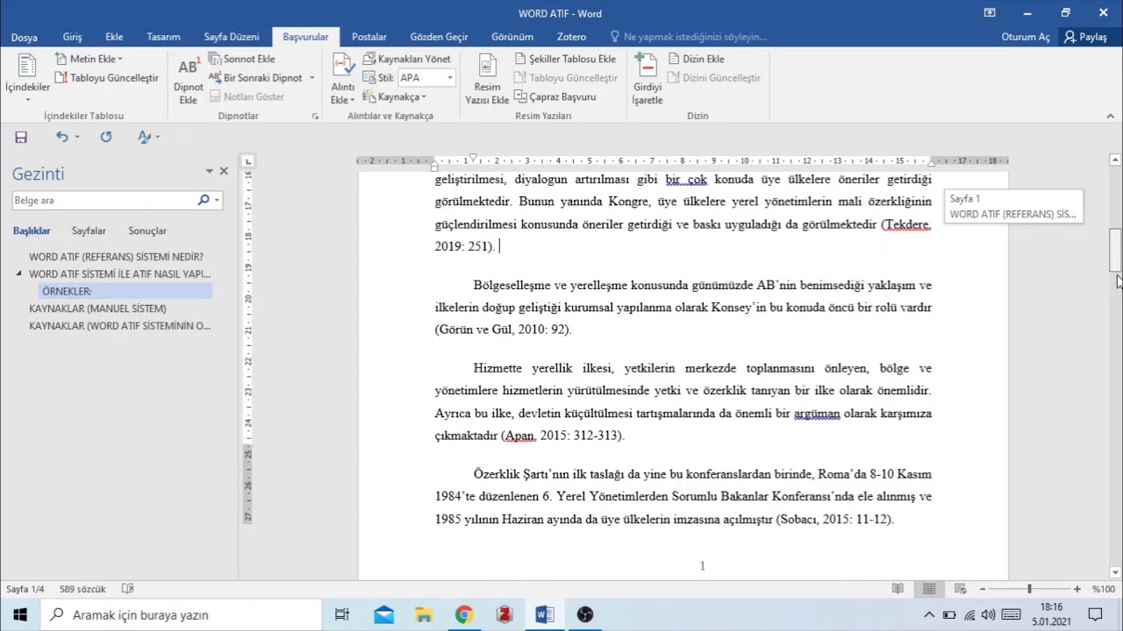Screen dimensions: 1123x631
Task: Open the undo history dropdown arrow
Action: [x=77, y=137]
